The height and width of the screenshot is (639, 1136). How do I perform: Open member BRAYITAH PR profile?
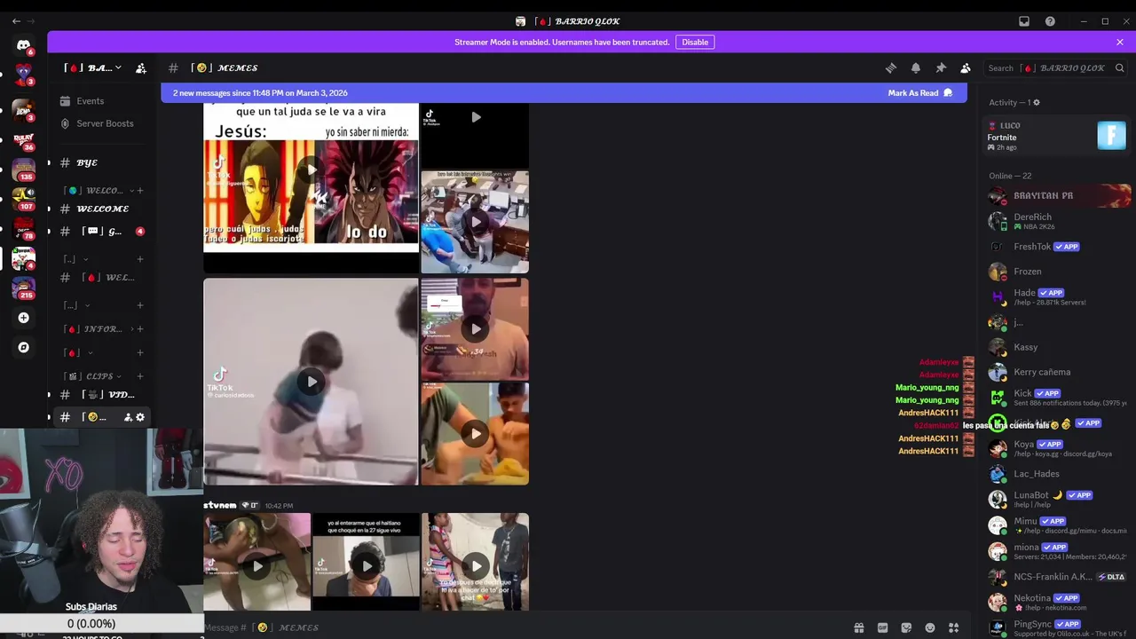click(x=1057, y=195)
